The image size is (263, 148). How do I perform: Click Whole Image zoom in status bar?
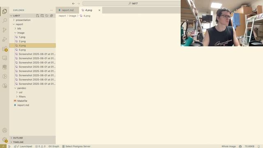(228, 146)
